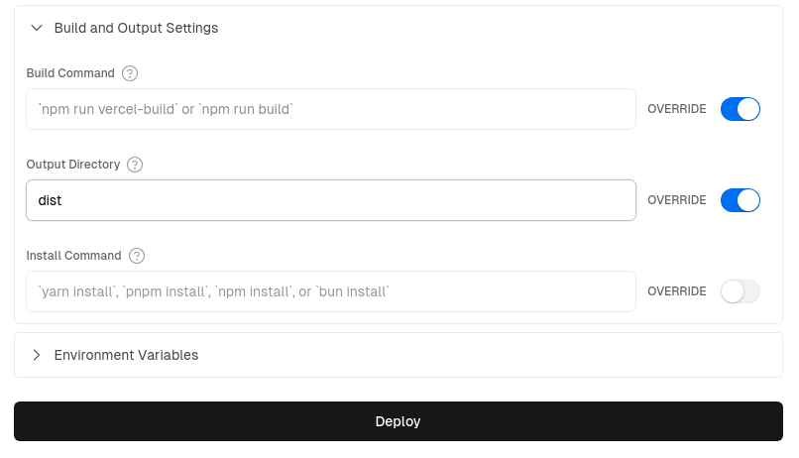Click the Install Command field label
The image size is (799, 458).
click(73, 256)
